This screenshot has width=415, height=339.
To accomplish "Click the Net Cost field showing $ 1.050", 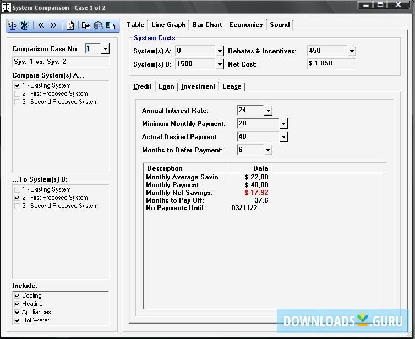I will pyautogui.click(x=331, y=63).
